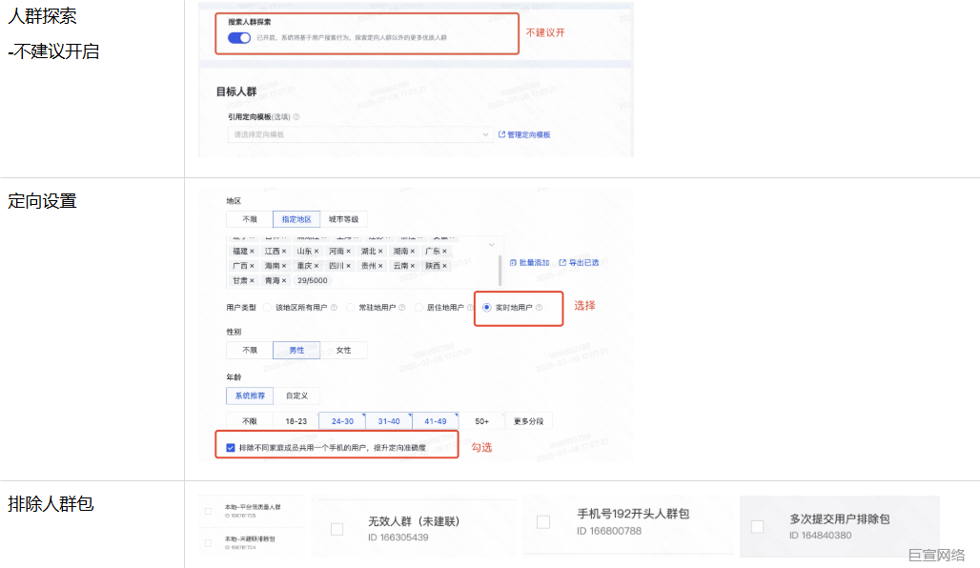Screen dimensions: 980x568
Task: Select age range 不限
Action: 250,421
